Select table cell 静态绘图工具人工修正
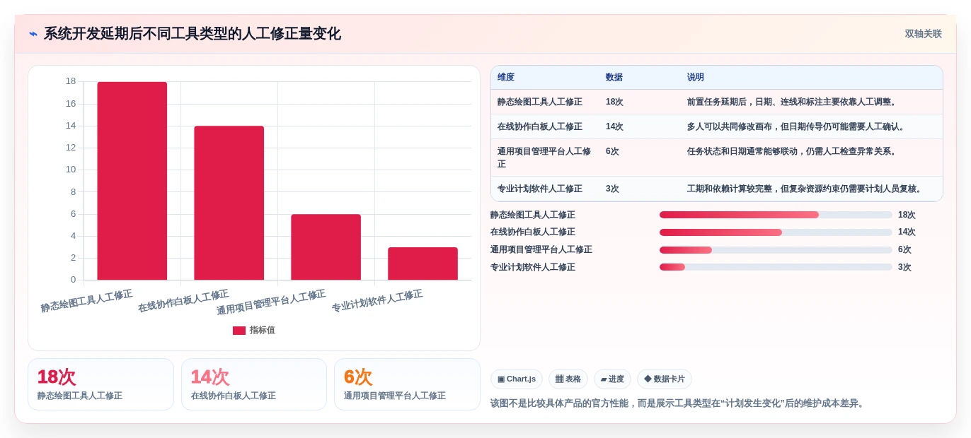 coord(540,102)
